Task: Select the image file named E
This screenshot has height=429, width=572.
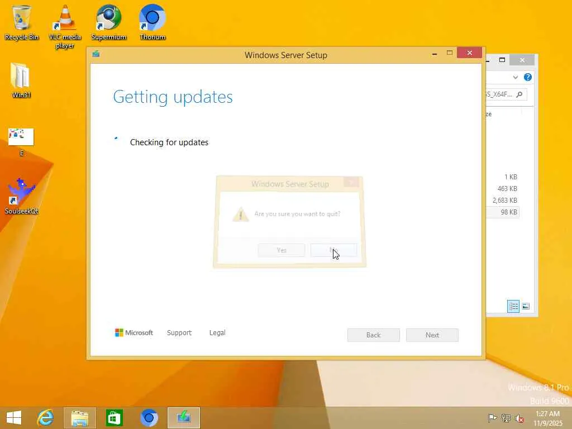Action: pyautogui.click(x=21, y=141)
